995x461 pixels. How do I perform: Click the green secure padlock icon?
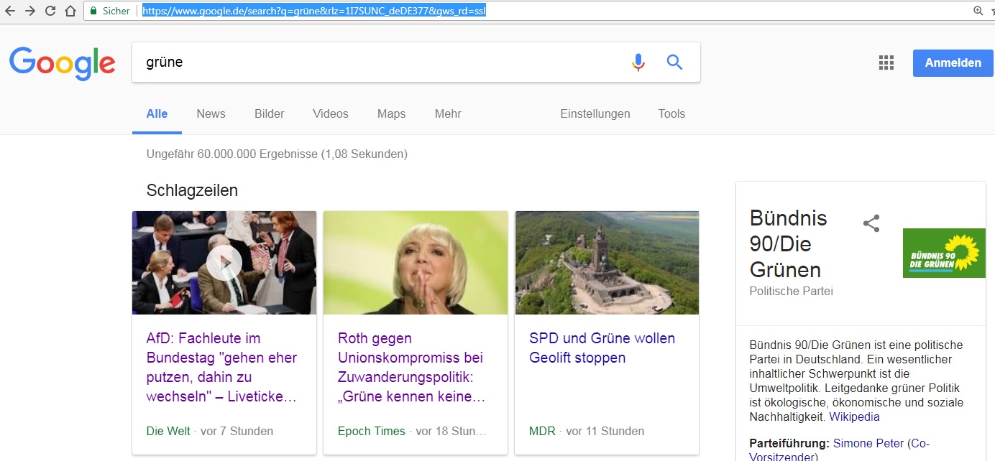[93, 11]
